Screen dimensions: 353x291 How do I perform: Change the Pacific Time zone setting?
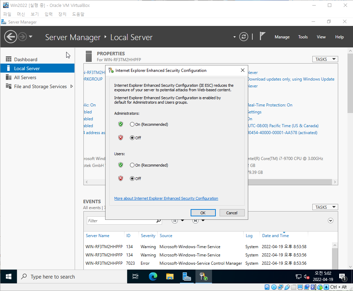[283, 126]
